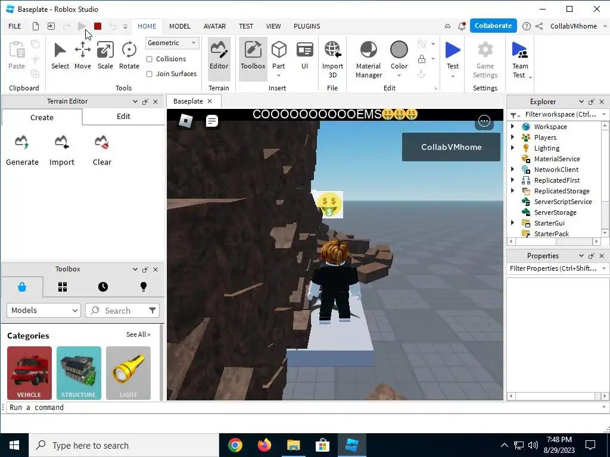Image resolution: width=610 pixels, height=457 pixels.
Task: Click the Collaborate button
Action: pos(493,26)
